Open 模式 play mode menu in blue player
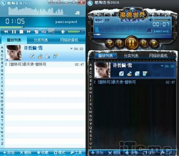179x156 pixels. pos(59,152)
